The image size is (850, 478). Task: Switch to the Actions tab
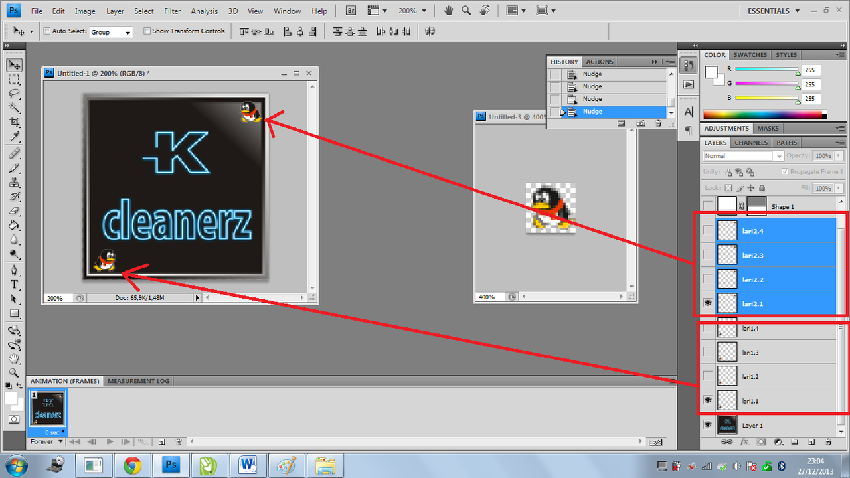tap(600, 62)
